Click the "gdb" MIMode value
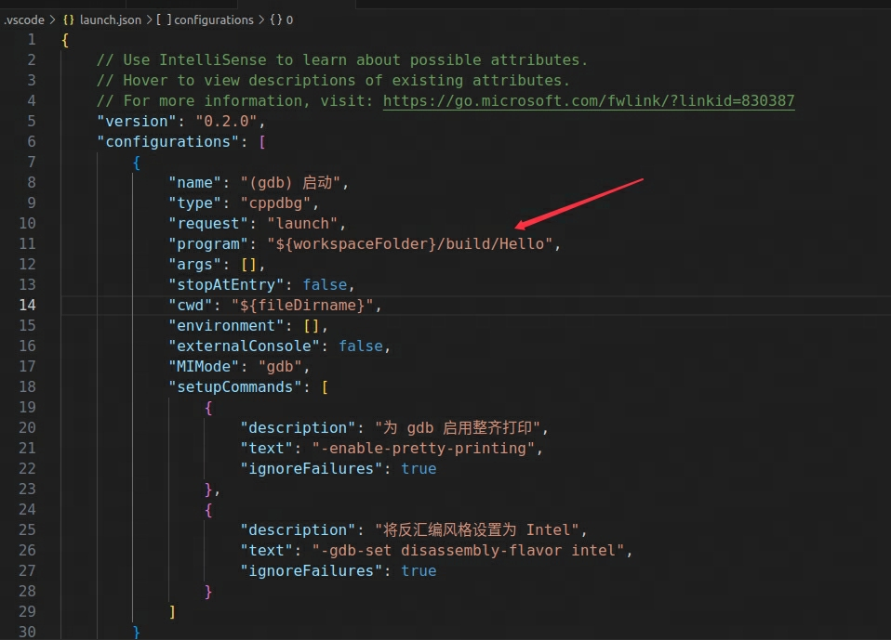 click(280, 367)
